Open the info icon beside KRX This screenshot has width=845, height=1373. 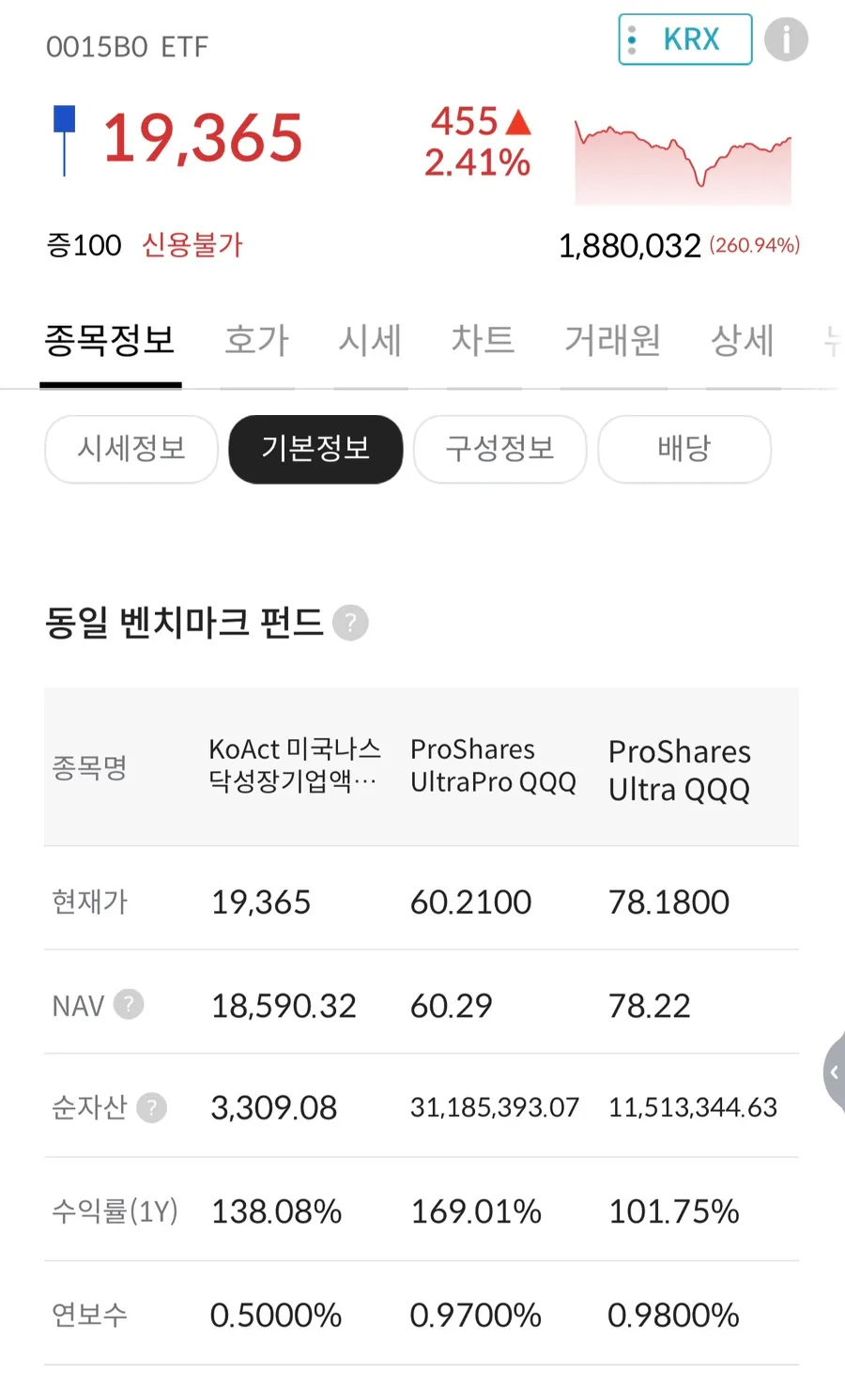tap(786, 39)
